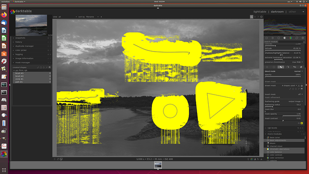Viewport: 309px width, 174px height.
Task: Toggle the yellow mask display button
Action: tap(302, 123)
